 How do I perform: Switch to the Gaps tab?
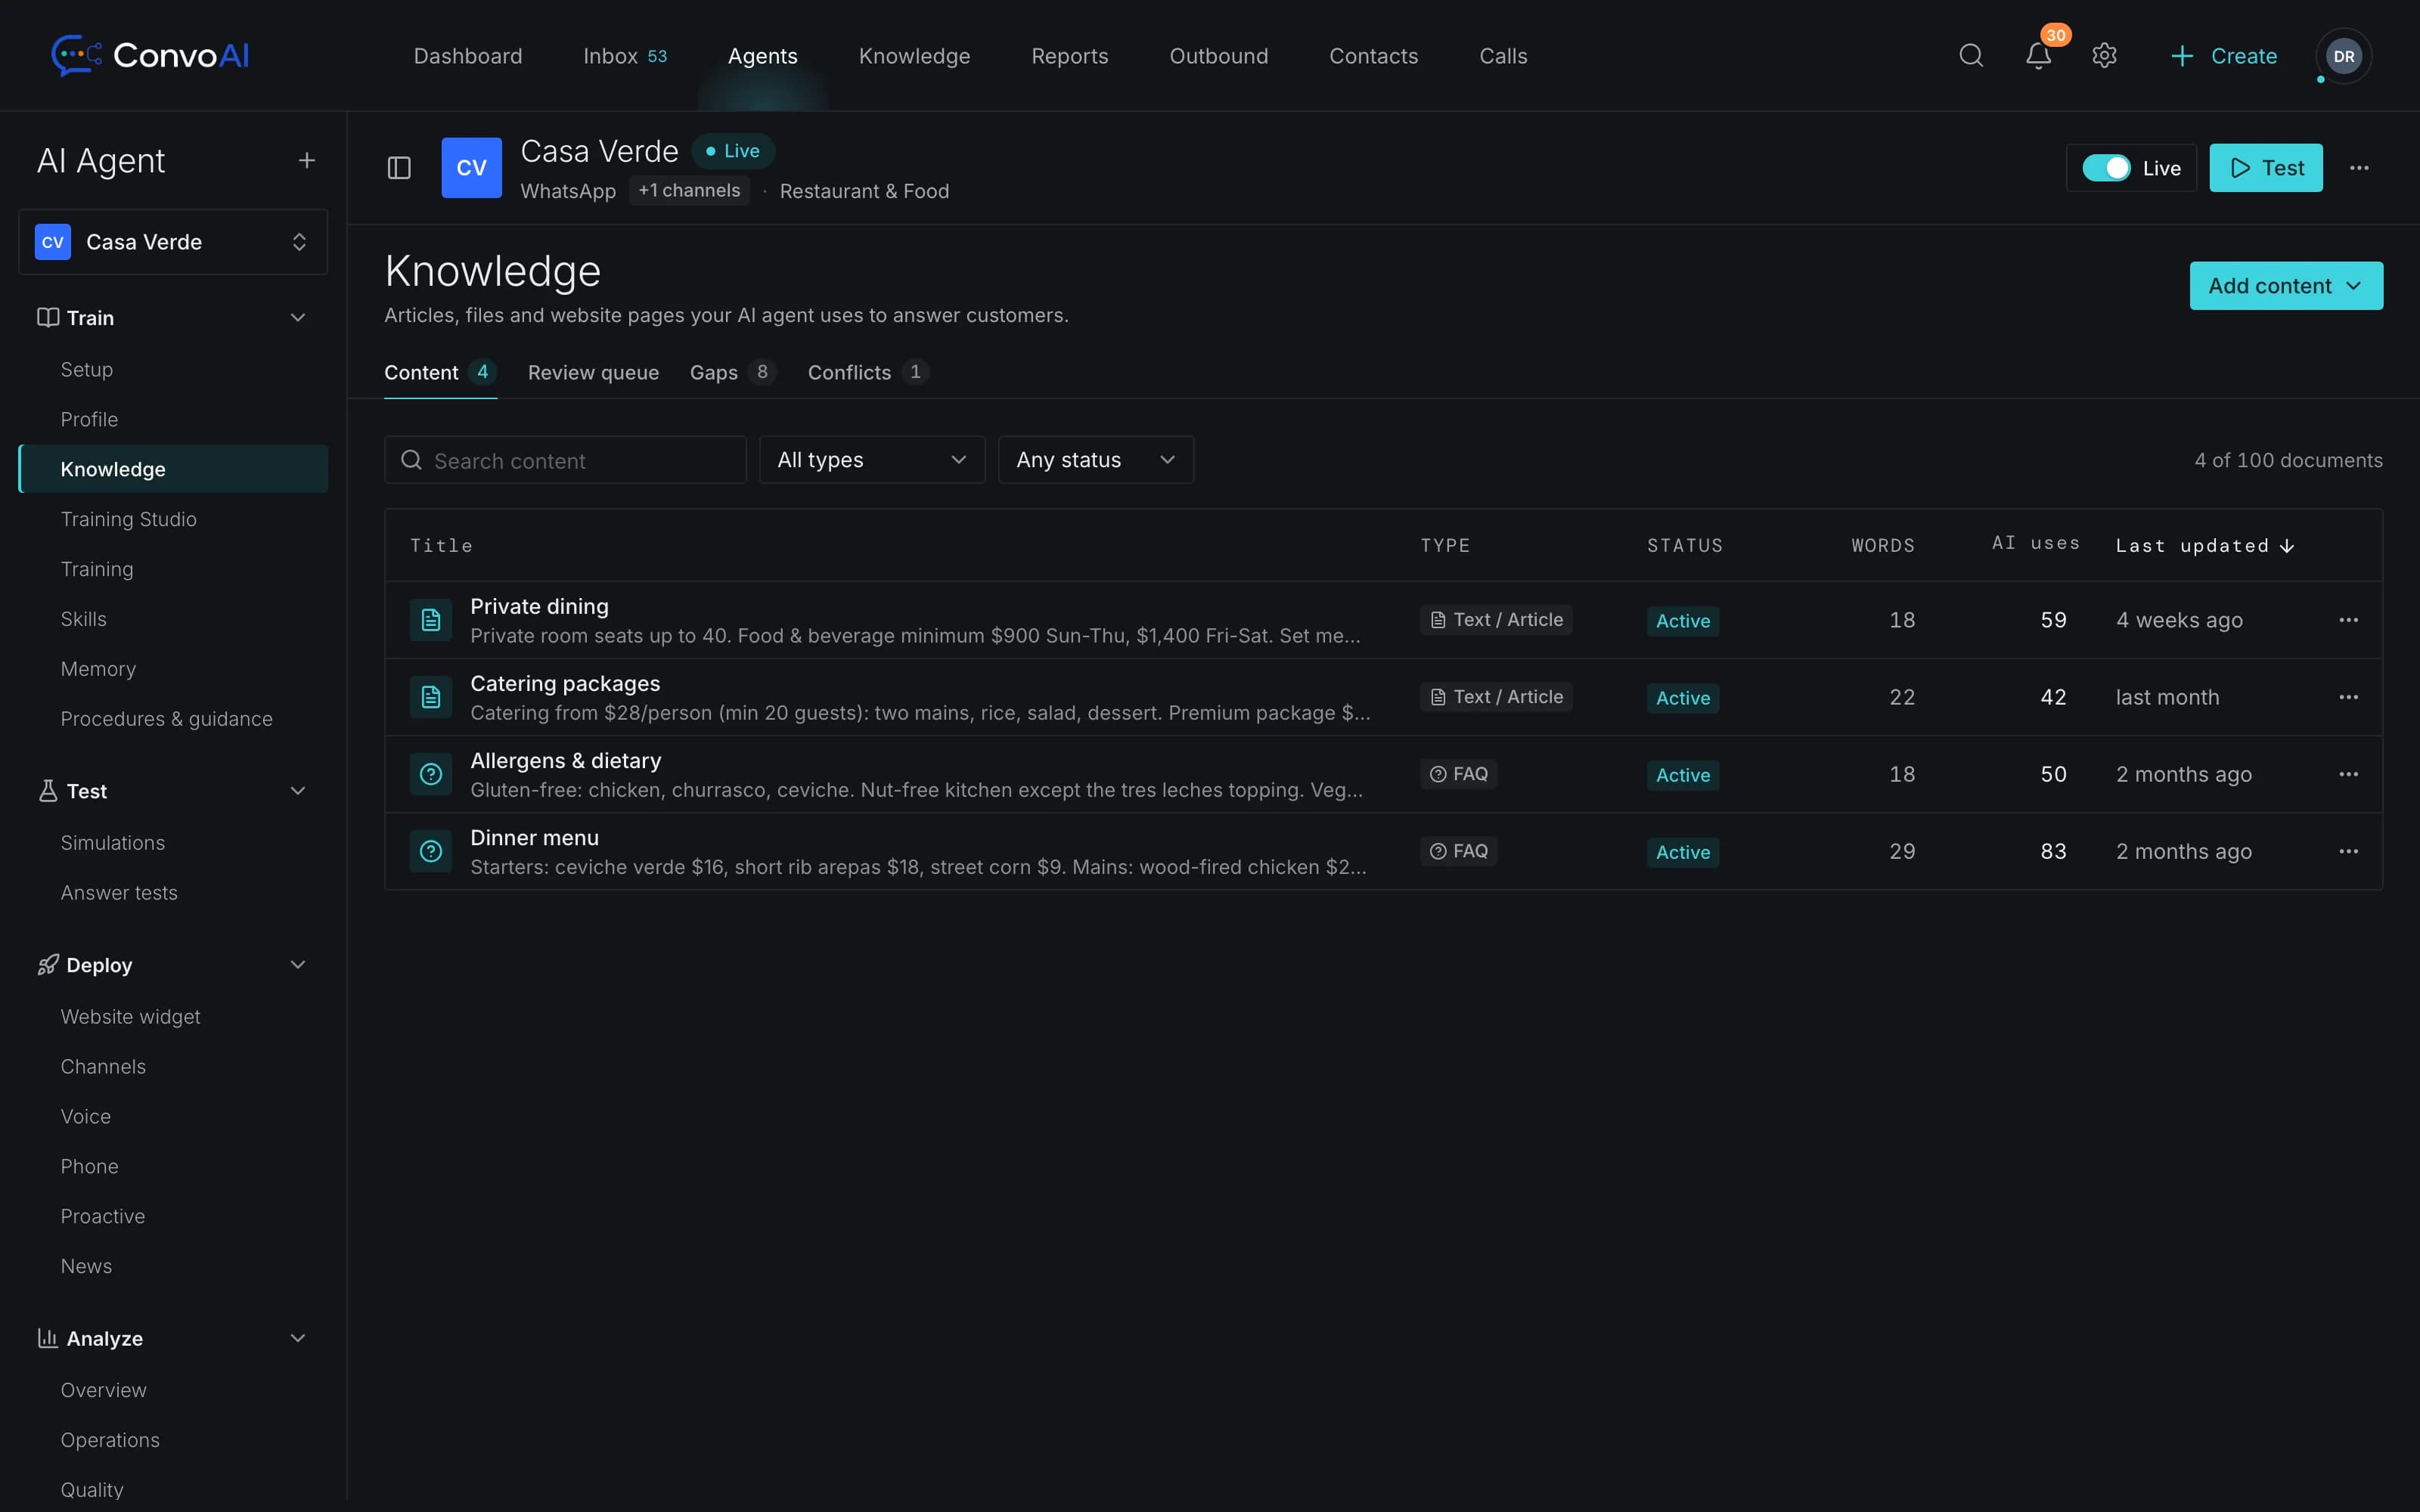[x=732, y=373]
